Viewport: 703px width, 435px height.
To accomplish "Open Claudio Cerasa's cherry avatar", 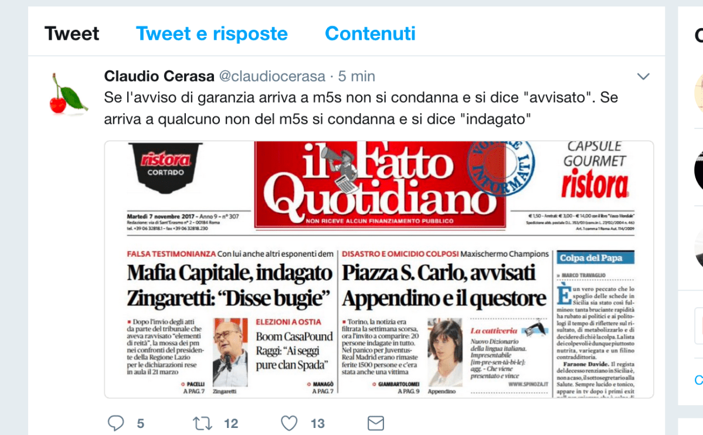I will tap(67, 93).
